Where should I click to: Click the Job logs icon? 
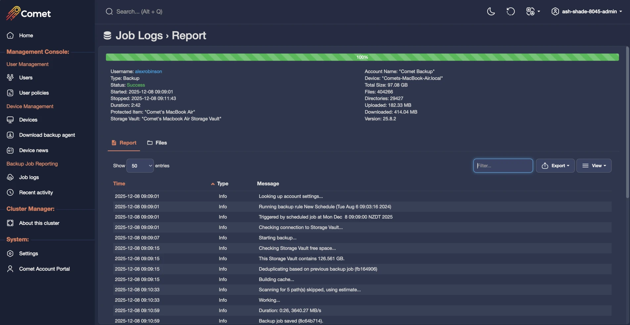click(10, 177)
